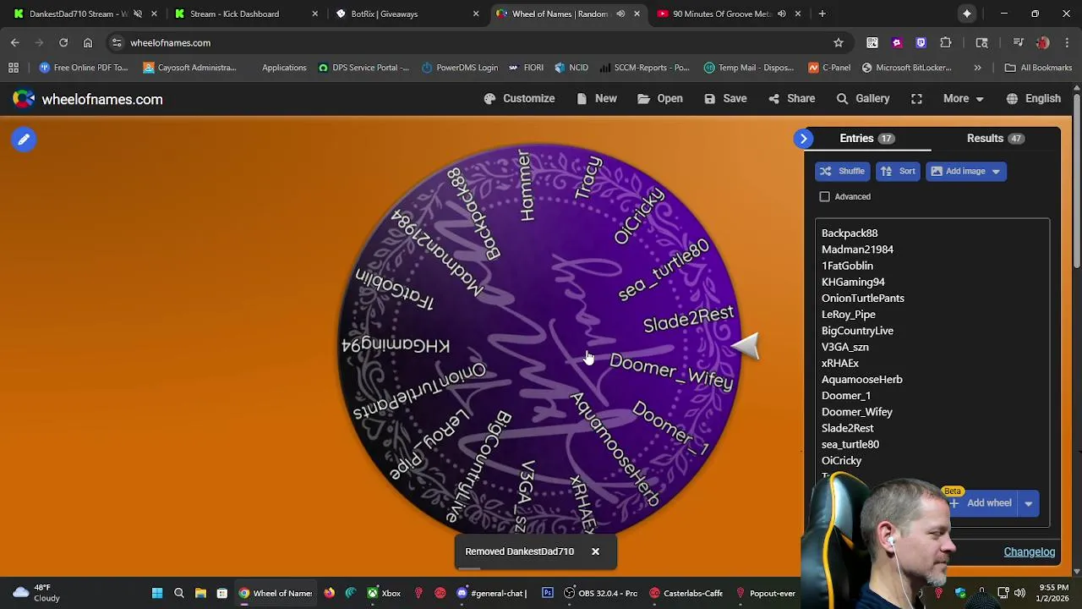
Task: Open the Add image dropdown
Action: (x=965, y=171)
